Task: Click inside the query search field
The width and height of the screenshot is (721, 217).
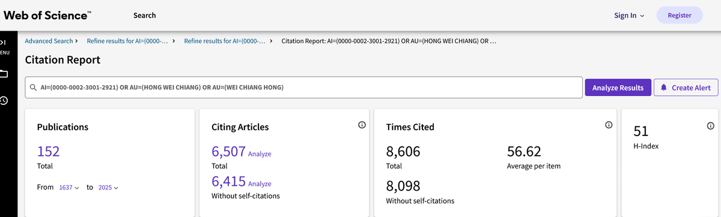Action: 303,88
